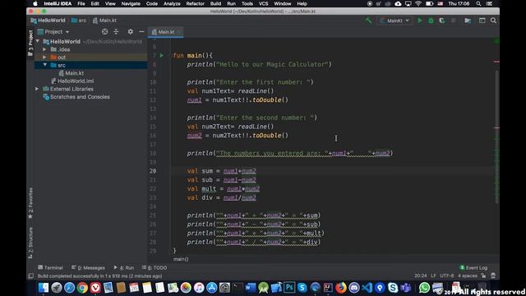Open Photoshop from the Dock
Viewport: 526px width, 296px height.
pos(289,288)
